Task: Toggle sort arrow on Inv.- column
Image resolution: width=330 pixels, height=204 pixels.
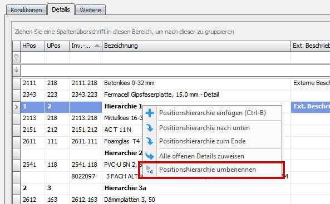Action: tap(97, 46)
